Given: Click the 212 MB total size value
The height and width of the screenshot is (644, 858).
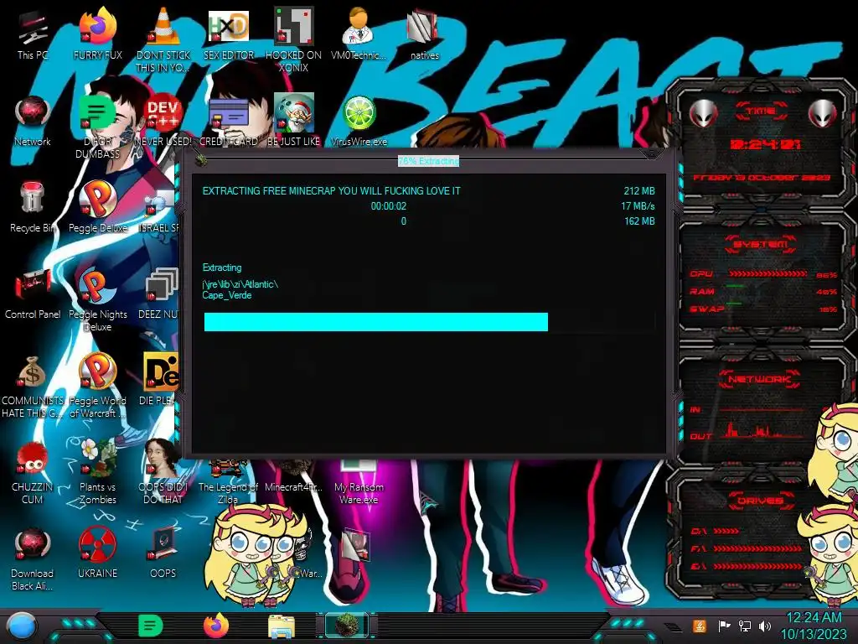Looking at the screenshot, I should [x=639, y=191].
